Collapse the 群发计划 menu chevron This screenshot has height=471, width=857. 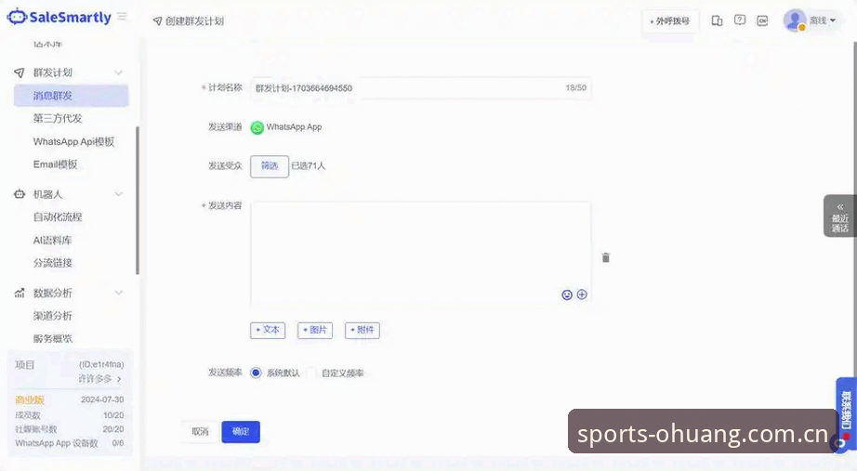click(x=118, y=72)
